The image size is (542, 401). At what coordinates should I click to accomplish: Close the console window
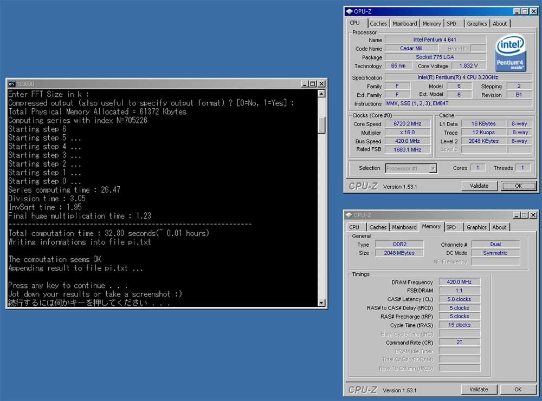pyautogui.click(x=321, y=84)
